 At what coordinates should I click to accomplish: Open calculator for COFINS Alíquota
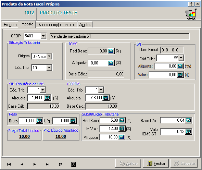click(x=106, y=98)
